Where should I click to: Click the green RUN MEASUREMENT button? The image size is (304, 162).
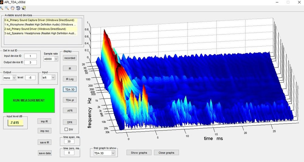pos(29,100)
